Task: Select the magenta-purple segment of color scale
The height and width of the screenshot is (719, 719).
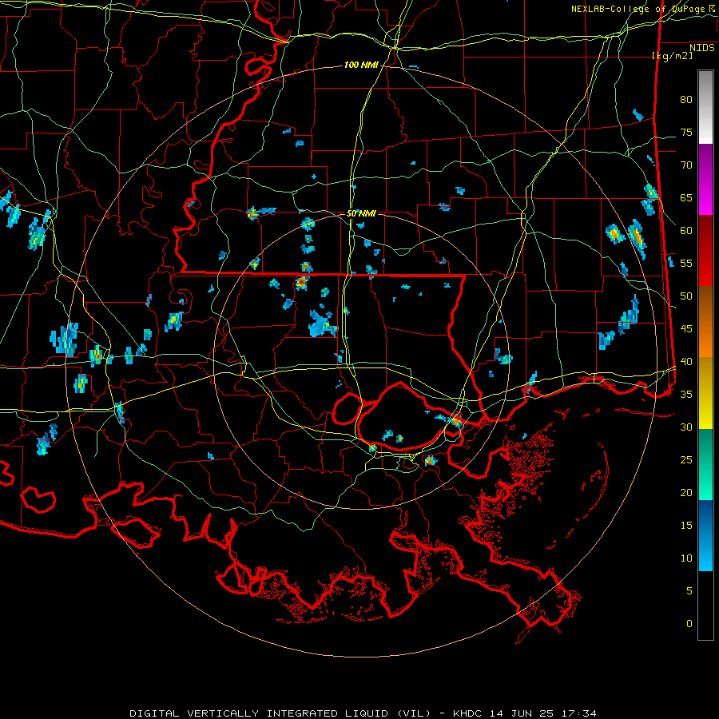Action: click(x=705, y=179)
